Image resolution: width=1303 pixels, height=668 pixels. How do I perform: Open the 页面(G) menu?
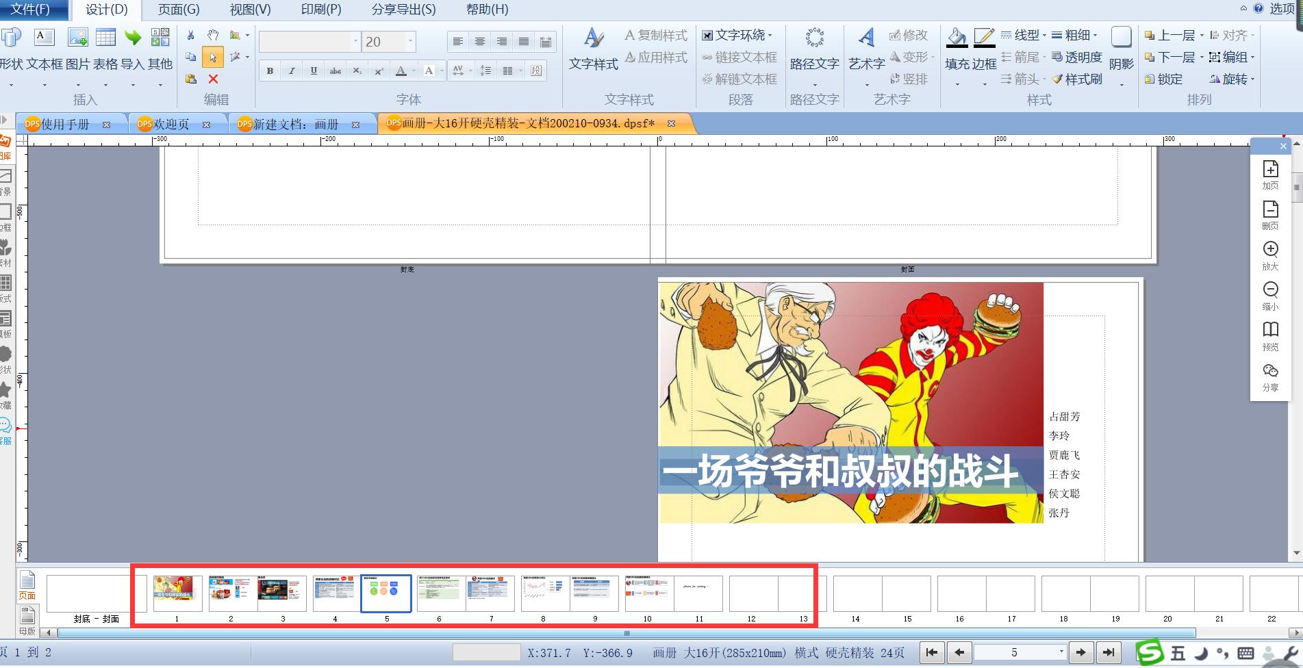pos(179,10)
